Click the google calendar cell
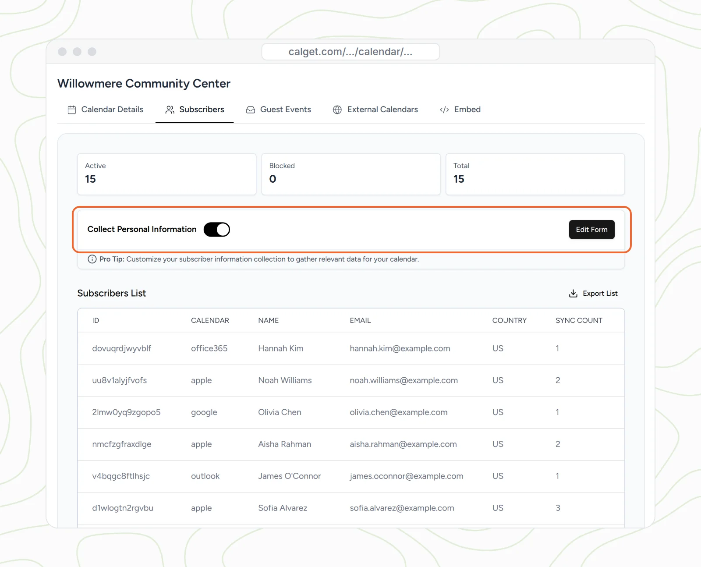The image size is (701, 567). click(x=204, y=412)
